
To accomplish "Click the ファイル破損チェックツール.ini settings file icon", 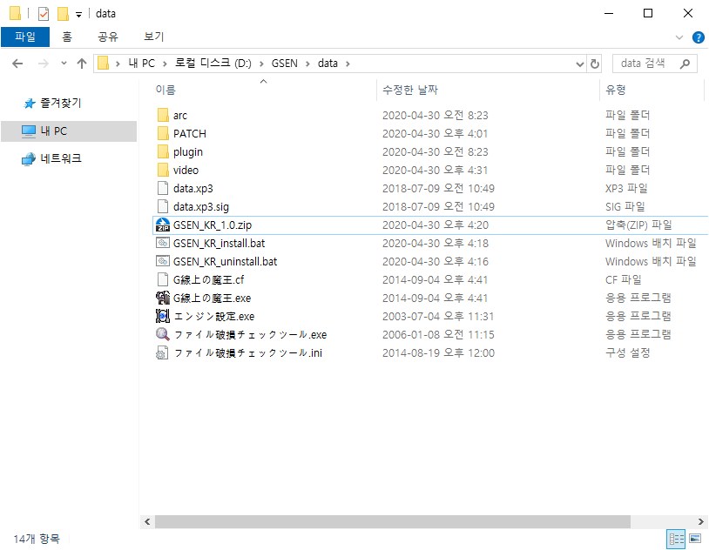I will pyautogui.click(x=163, y=352).
